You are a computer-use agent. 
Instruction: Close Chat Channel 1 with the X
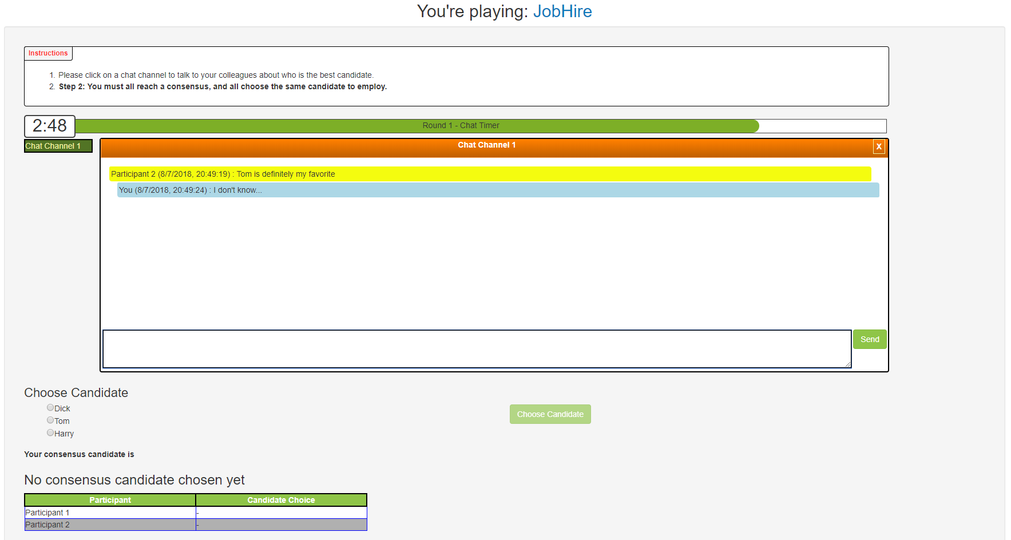pyautogui.click(x=879, y=146)
